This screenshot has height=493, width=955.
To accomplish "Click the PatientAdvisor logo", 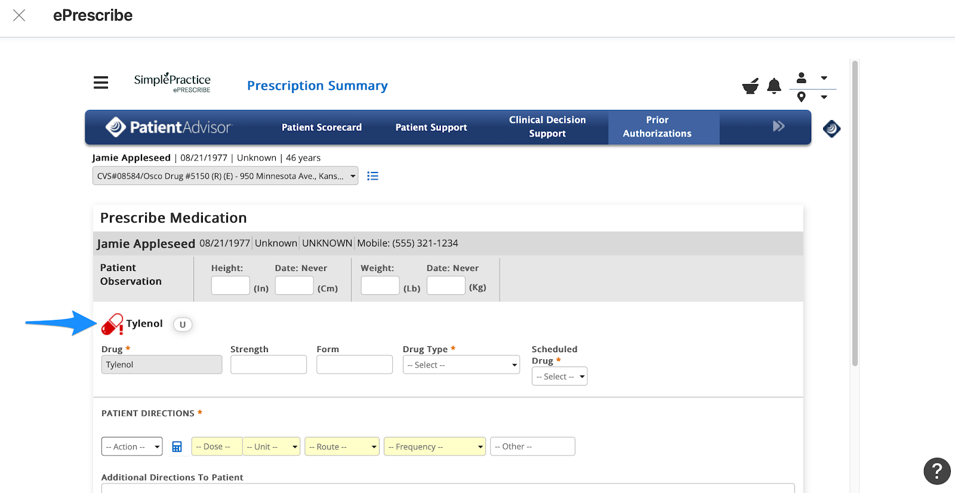I will [168, 127].
